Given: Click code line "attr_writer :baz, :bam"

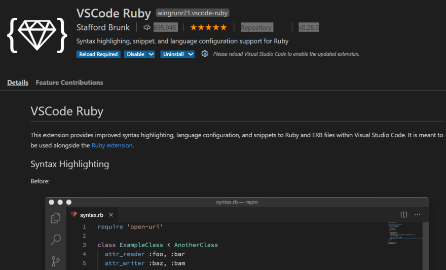Looking at the screenshot, I should tap(145, 263).
